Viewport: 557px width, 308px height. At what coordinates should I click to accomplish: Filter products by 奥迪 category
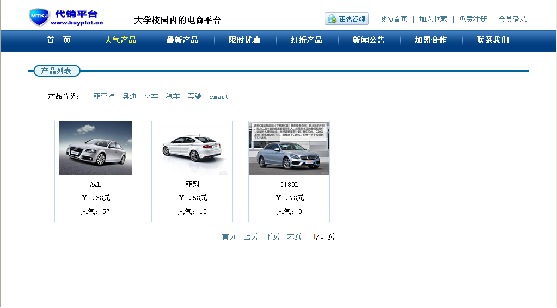(x=129, y=97)
